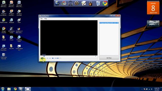Viewport: 162px width, 91px height.
Task: Click the headphones icon in the top dock
Action: click(70, 3)
